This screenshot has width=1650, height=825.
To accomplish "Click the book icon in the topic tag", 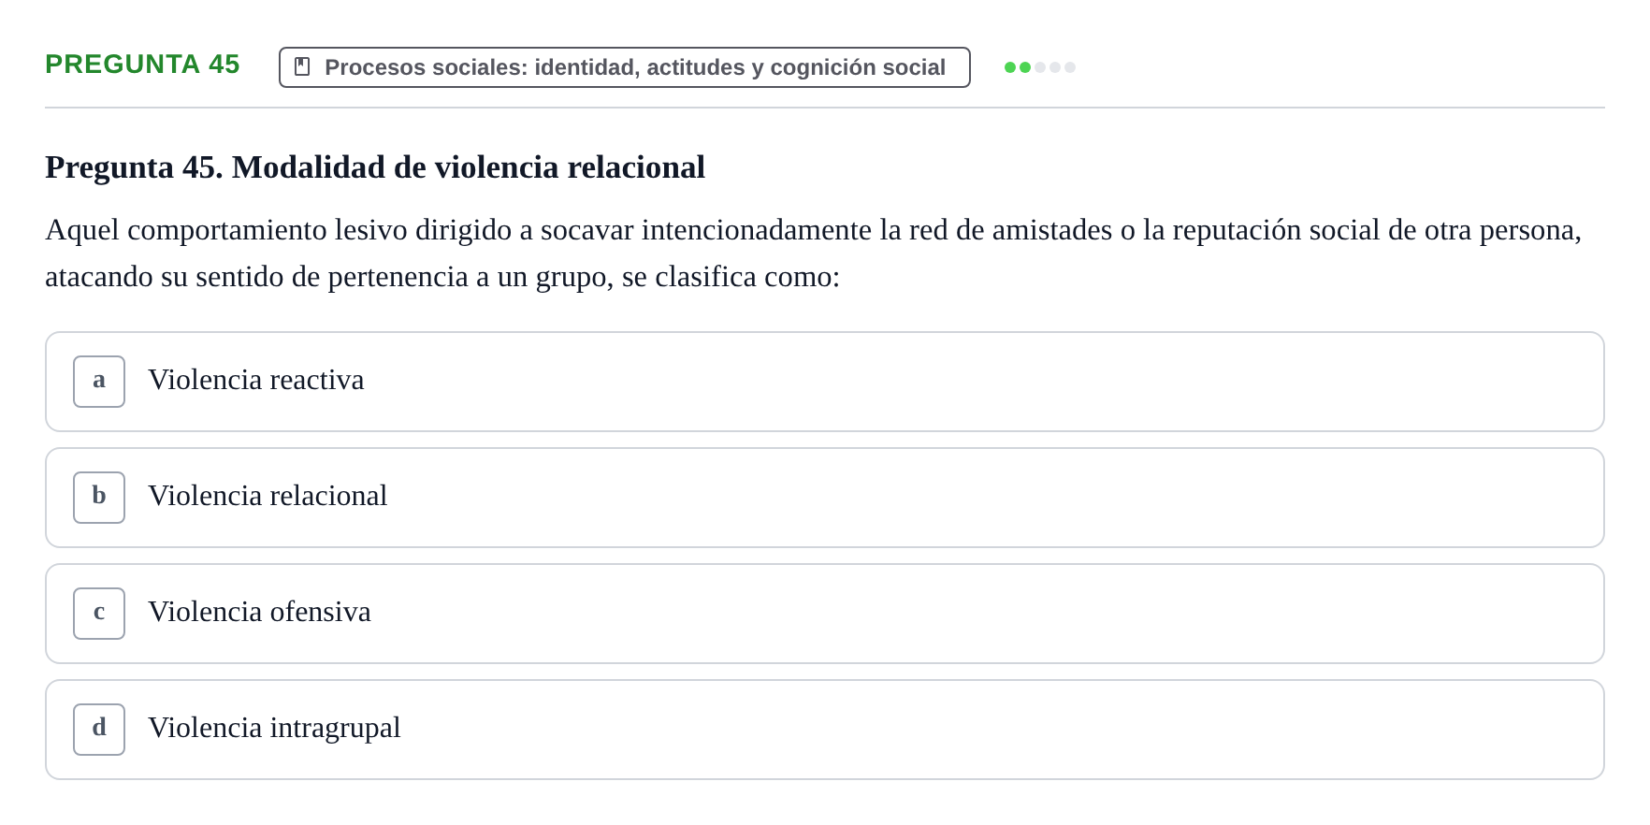I will coord(302,66).
